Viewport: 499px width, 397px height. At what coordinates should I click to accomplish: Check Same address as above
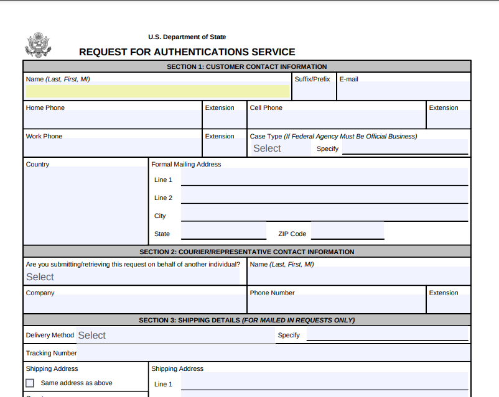coord(29,383)
